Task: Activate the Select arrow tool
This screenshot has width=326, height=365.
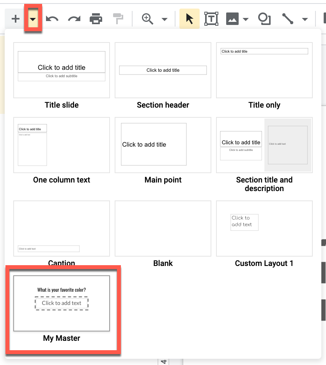Action: [190, 18]
